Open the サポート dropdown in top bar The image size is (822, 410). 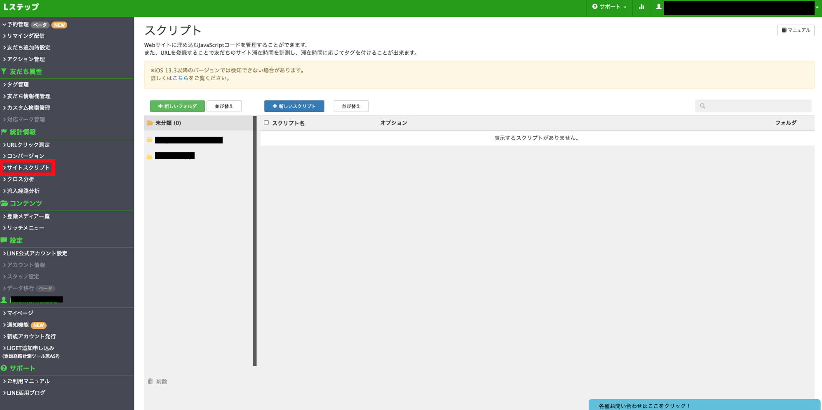point(609,7)
